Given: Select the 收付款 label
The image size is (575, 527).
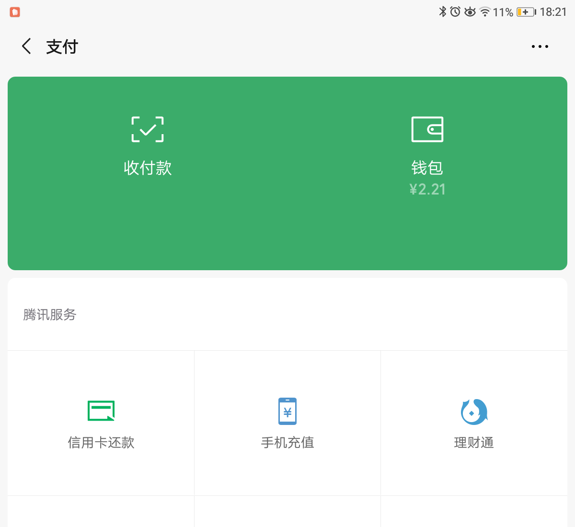Looking at the screenshot, I should [x=148, y=168].
